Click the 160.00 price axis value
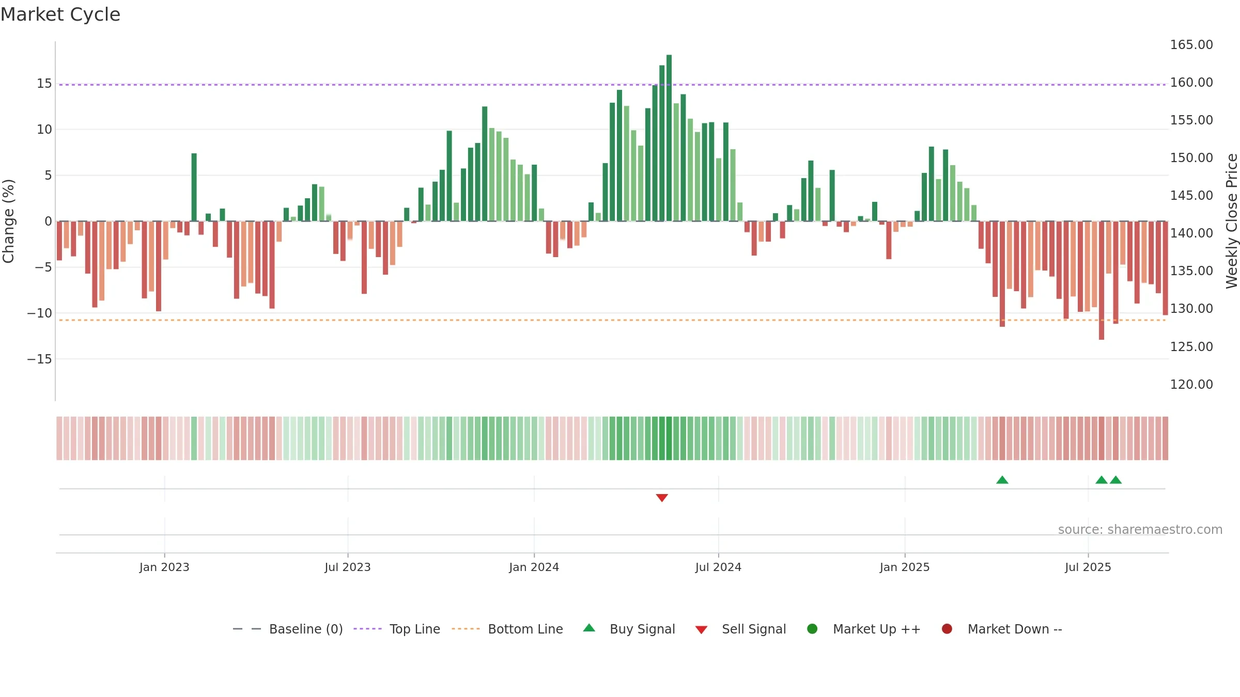 click(x=1191, y=83)
